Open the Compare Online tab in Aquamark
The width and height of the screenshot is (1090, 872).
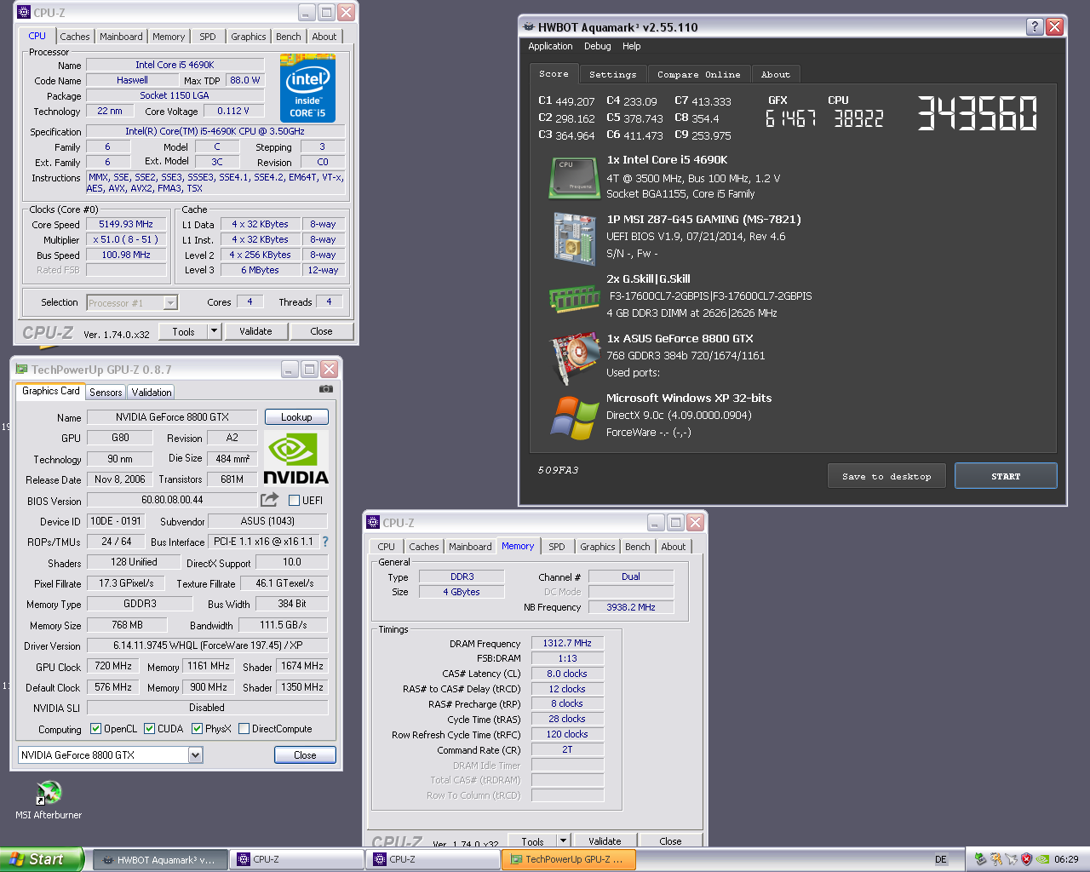click(x=699, y=74)
